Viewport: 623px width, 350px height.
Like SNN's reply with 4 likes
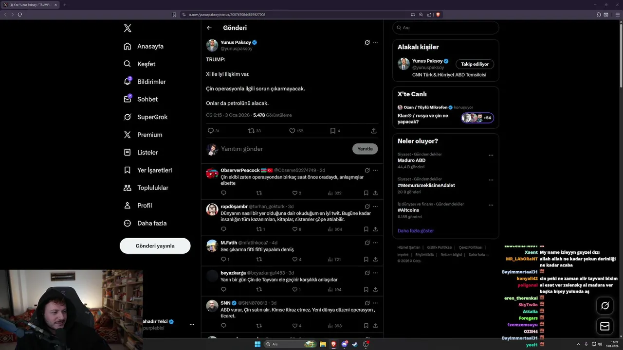tap(295, 326)
